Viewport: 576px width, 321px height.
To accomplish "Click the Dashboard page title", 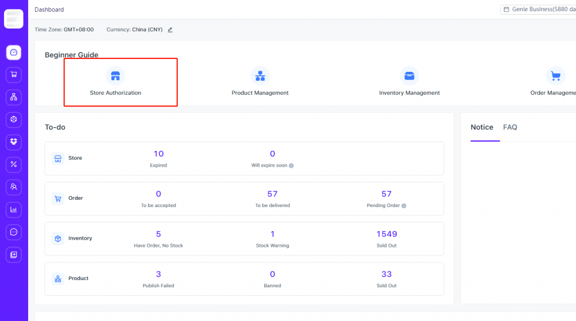I will [49, 10].
